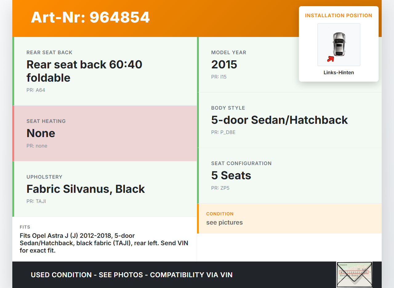Click the Condition see pictures box
Viewport: 394px width, 288px height.
289,218
